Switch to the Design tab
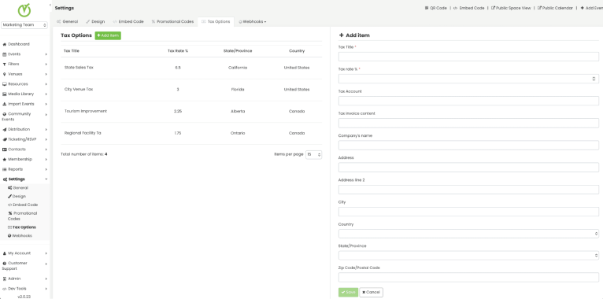Image resolution: width=603 pixels, height=299 pixels. (x=95, y=21)
